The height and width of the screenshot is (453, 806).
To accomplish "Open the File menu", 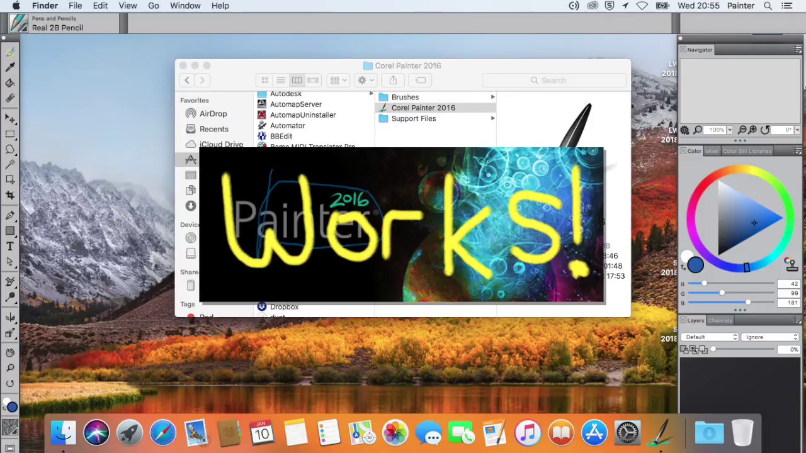I will tap(75, 6).
